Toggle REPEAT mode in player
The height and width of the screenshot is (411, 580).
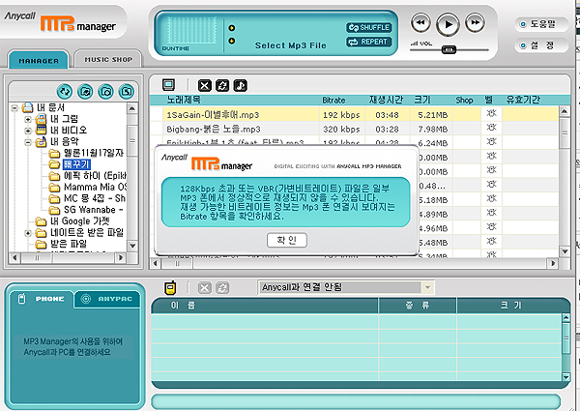coord(369,42)
